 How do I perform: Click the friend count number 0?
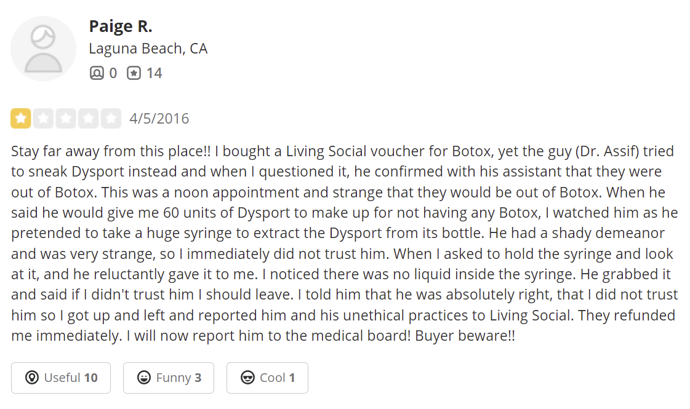click(x=113, y=73)
